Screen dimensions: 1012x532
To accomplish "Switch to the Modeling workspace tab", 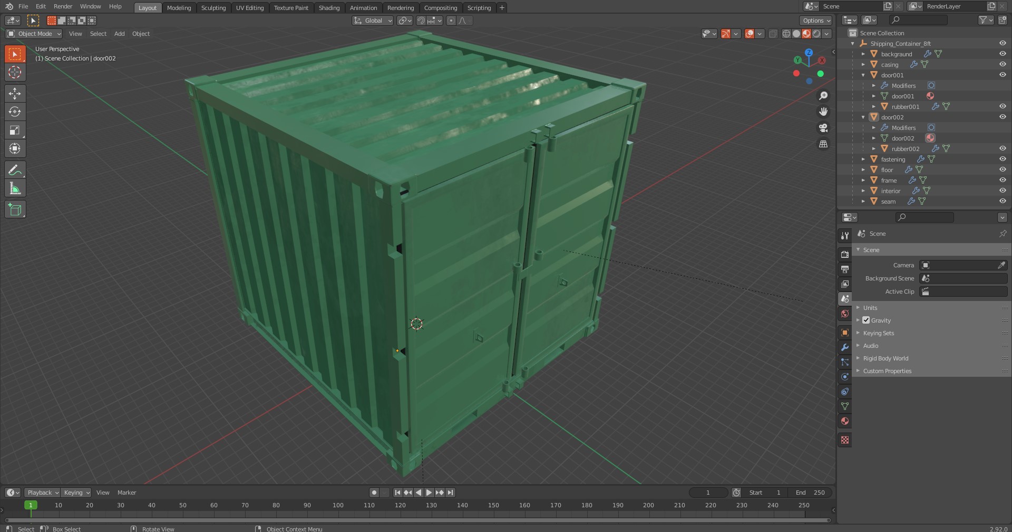I will pyautogui.click(x=179, y=8).
